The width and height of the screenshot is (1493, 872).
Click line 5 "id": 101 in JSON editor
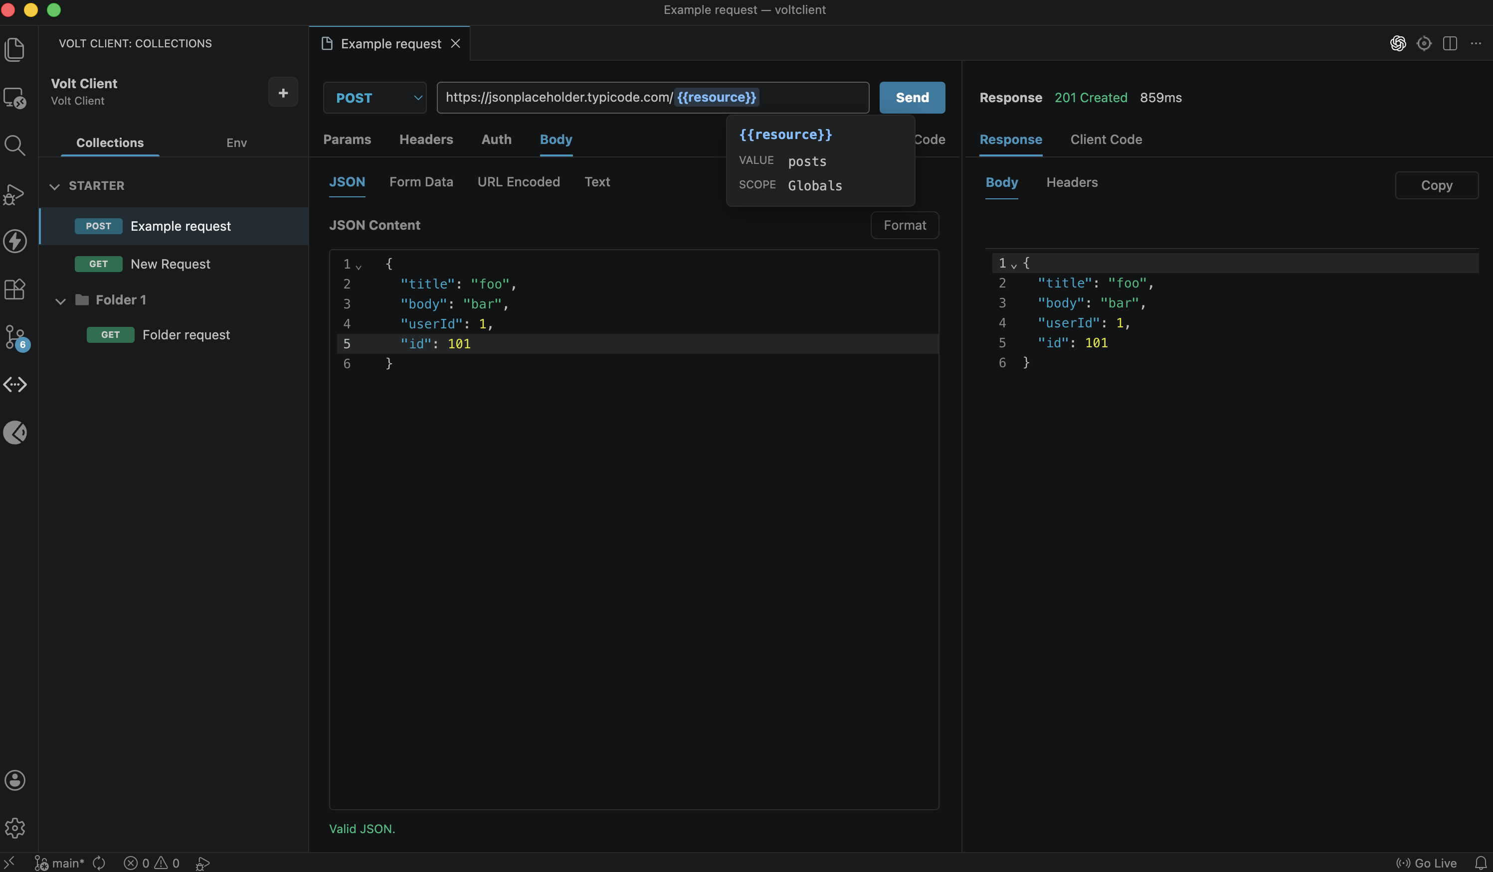click(637, 344)
